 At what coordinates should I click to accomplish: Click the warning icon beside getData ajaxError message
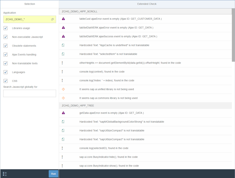pos(63,113)
